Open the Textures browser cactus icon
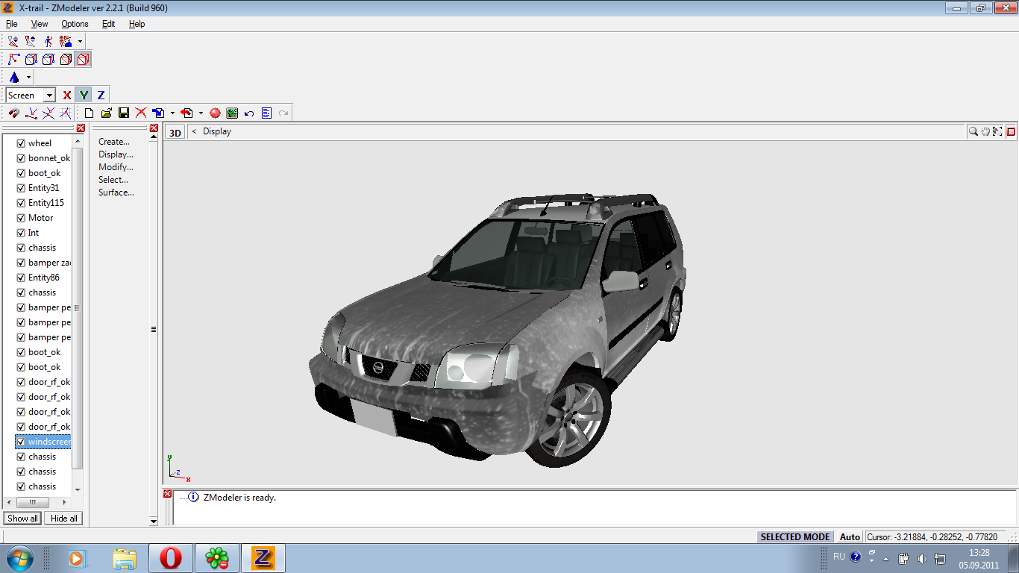1019x573 pixels. (232, 113)
